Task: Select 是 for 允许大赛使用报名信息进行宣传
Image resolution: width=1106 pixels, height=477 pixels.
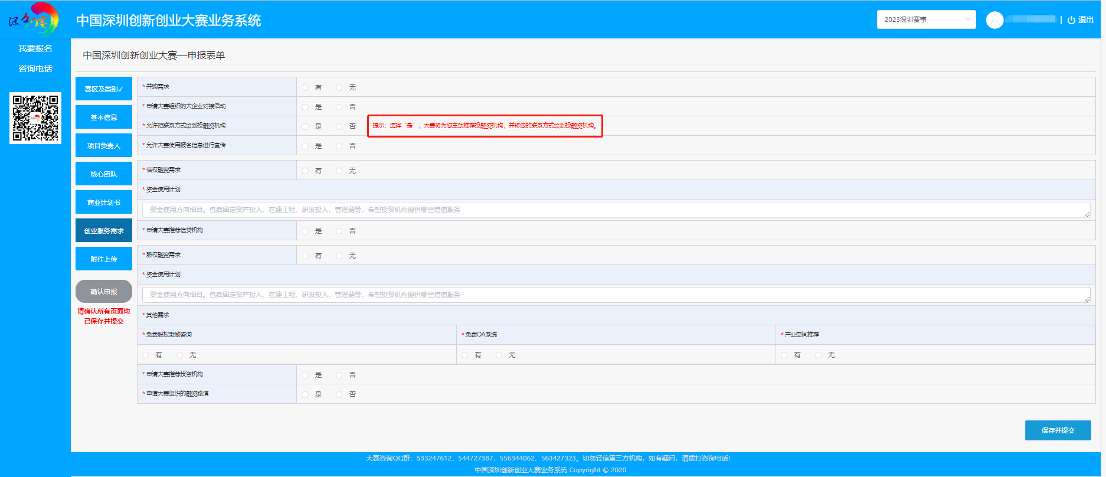Action: [x=305, y=146]
